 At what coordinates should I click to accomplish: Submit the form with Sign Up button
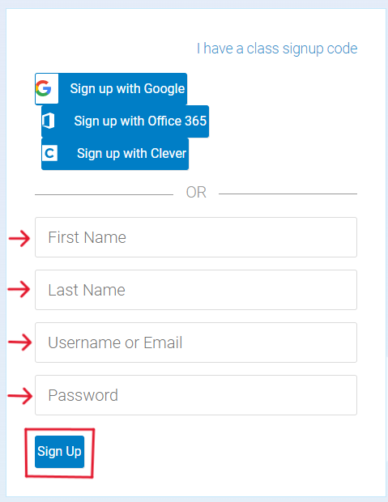pyautogui.click(x=60, y=452)
